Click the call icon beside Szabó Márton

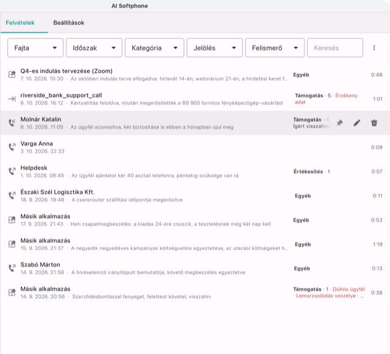(12, 268)
